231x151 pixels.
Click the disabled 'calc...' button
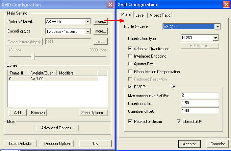[101, 42]
